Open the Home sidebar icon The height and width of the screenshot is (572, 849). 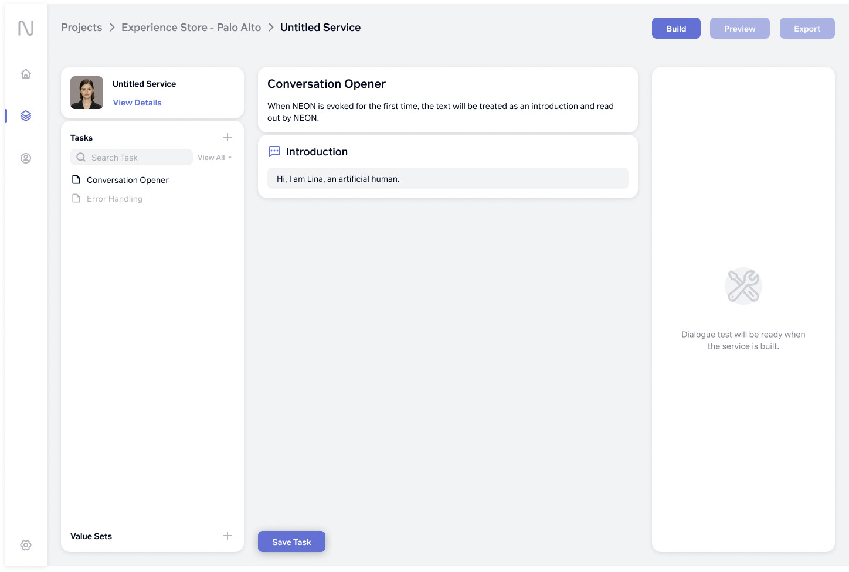pos(26,74)
